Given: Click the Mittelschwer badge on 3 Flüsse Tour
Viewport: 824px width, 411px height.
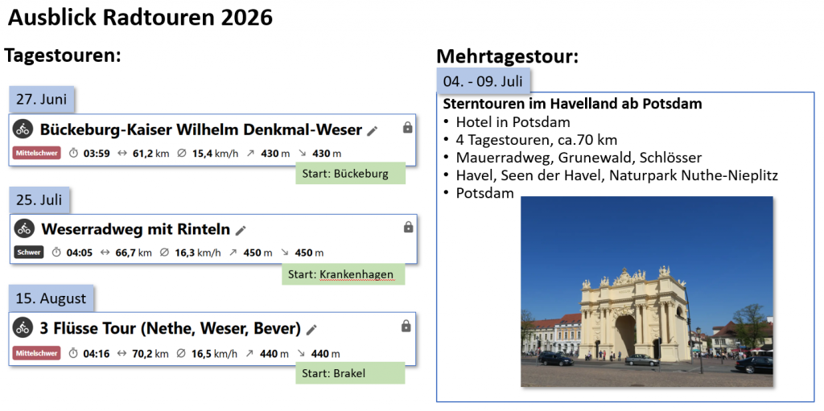Looking at the screenshot, I should coord(36,353).
